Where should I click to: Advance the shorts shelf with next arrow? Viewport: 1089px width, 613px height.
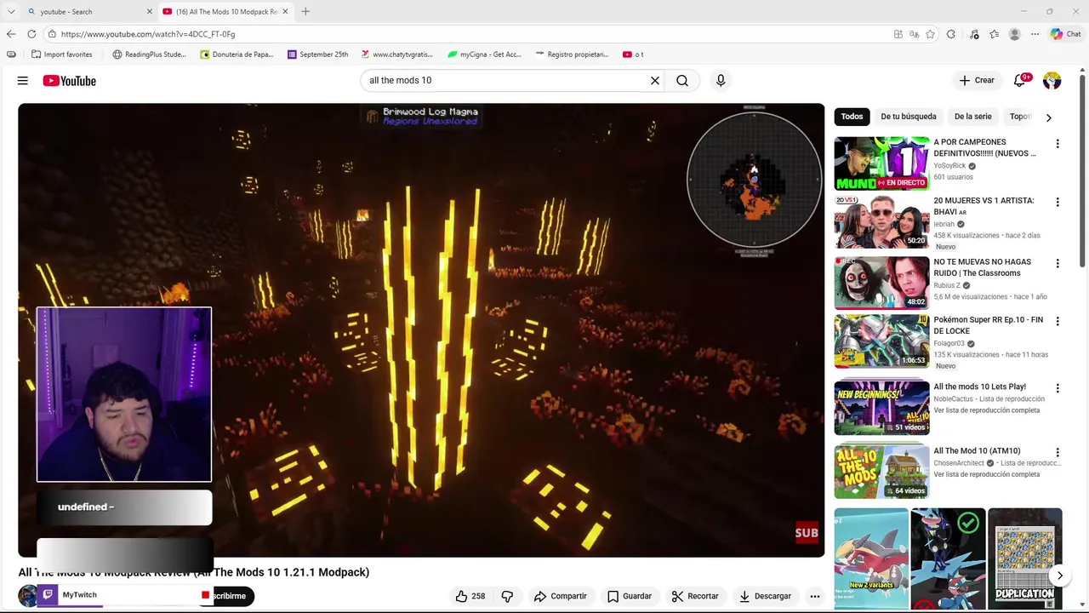(1060, 576)
